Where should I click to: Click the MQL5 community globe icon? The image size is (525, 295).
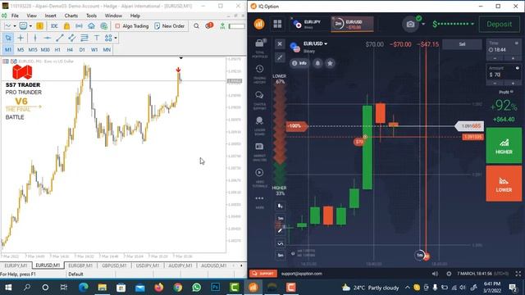point(104,25)
